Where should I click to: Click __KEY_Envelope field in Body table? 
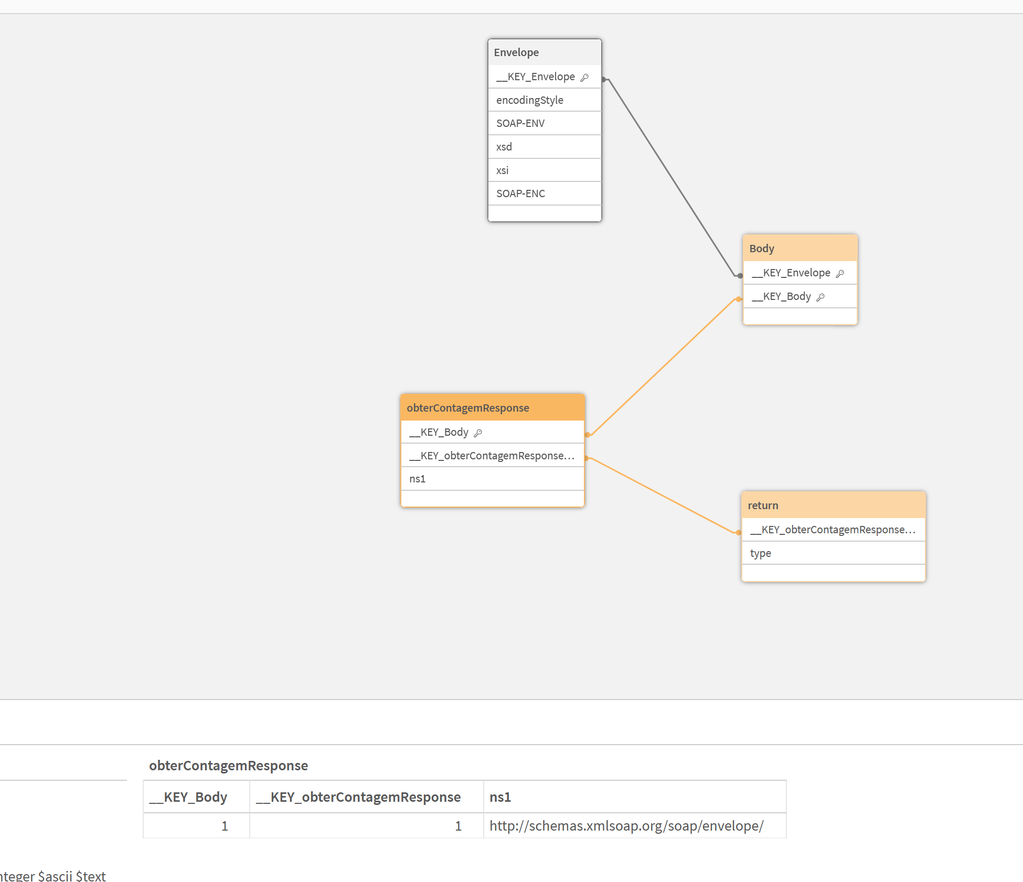(800, 273)
